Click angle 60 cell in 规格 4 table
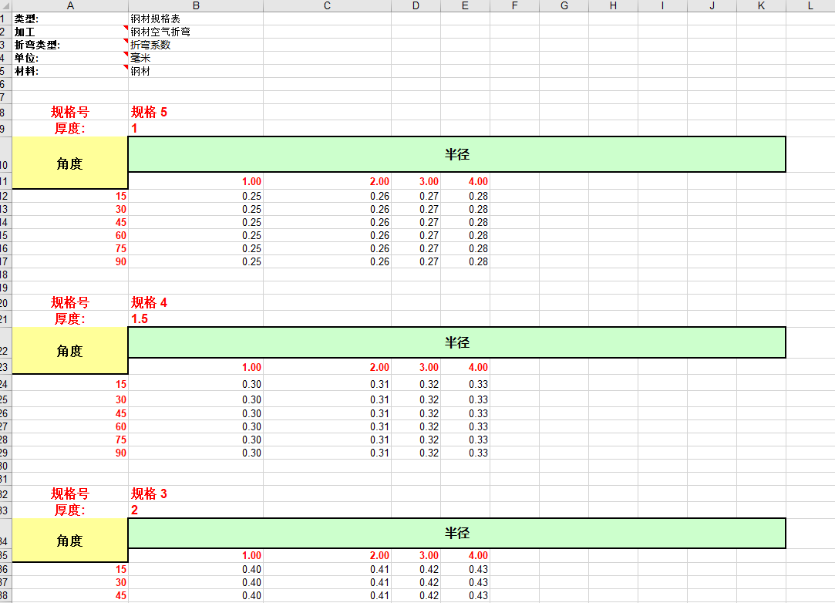Screen dimensions: 835x603 tap(70, 426)
